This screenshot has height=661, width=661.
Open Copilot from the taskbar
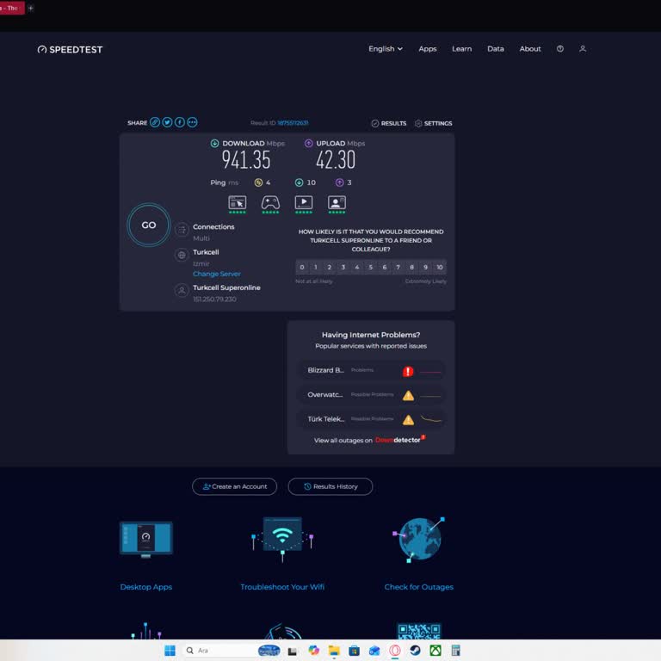point(313,651)
